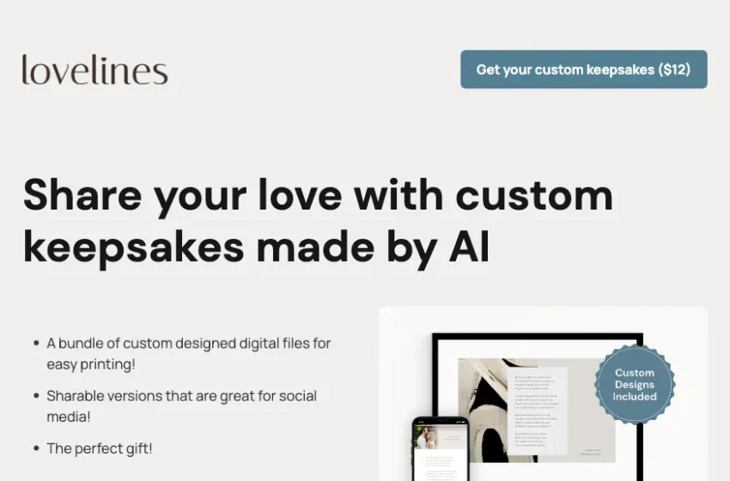
Task: Click the black picture frame top border
Action: tap(538, 336)
